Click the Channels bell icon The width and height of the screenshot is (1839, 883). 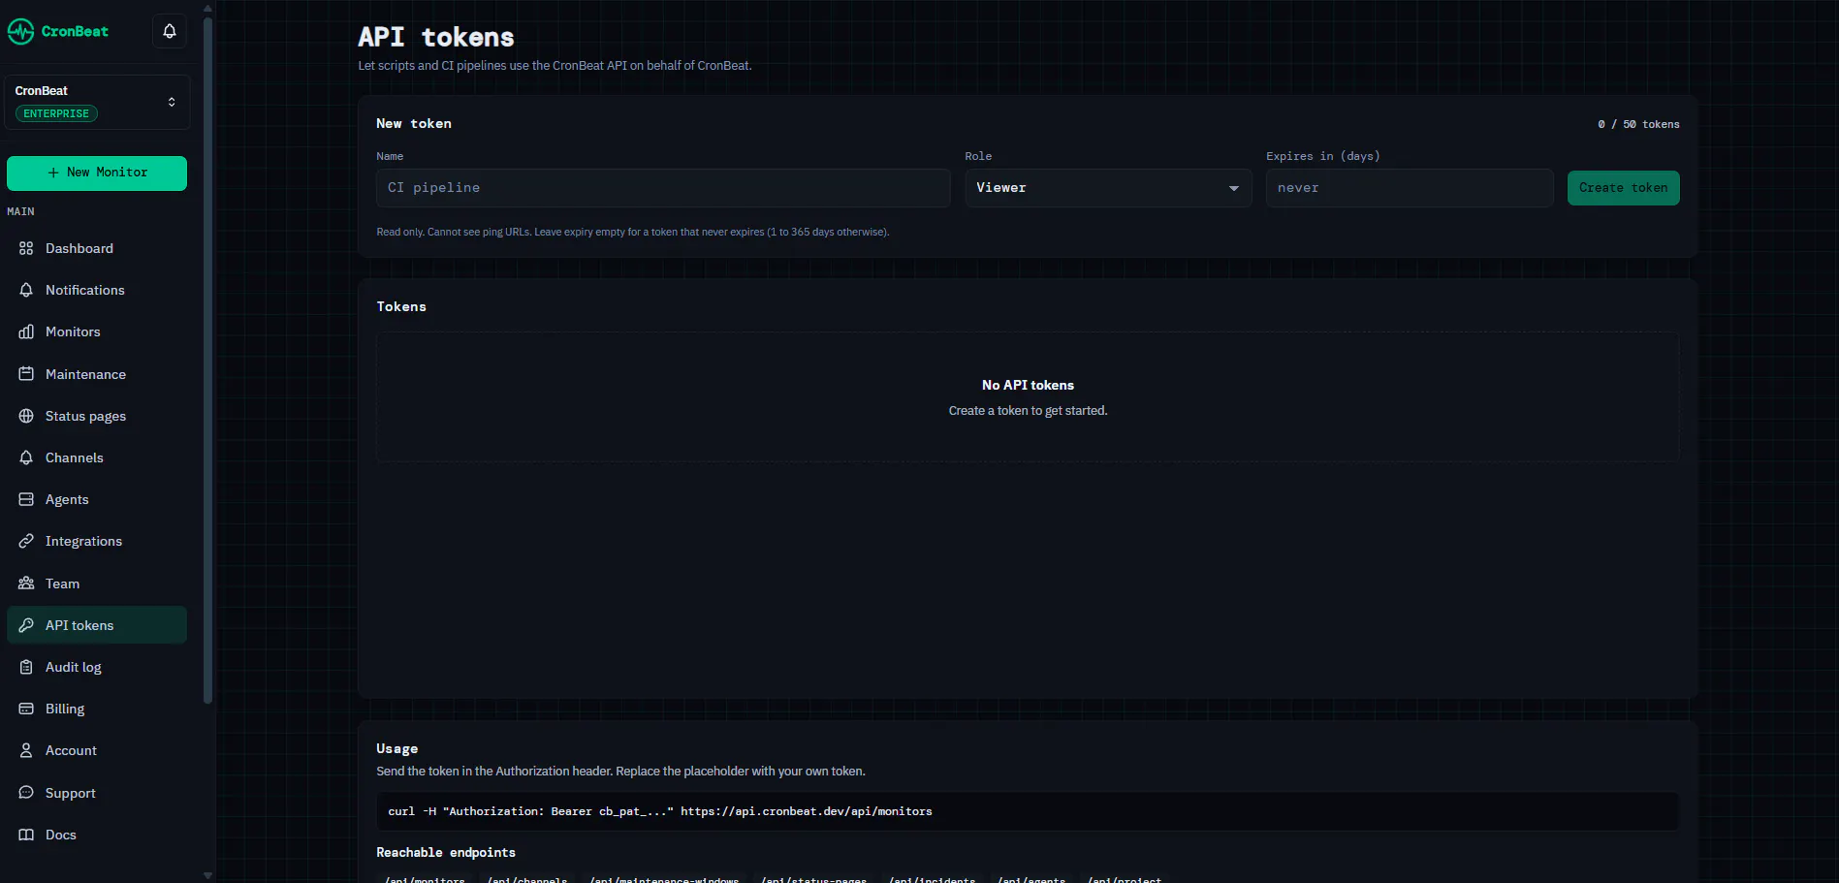point(26,457)
